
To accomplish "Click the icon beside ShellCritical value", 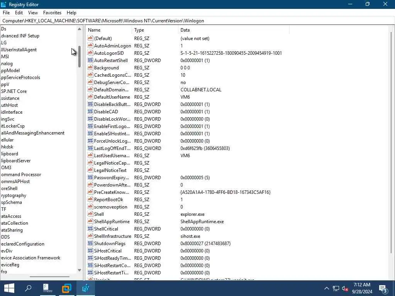I will pos(90,229).
